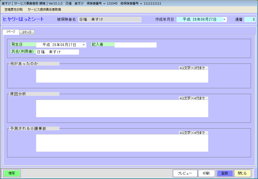Select the 通番 label
The width and height of the screenshot is (258, 179).
click(239, 19)
